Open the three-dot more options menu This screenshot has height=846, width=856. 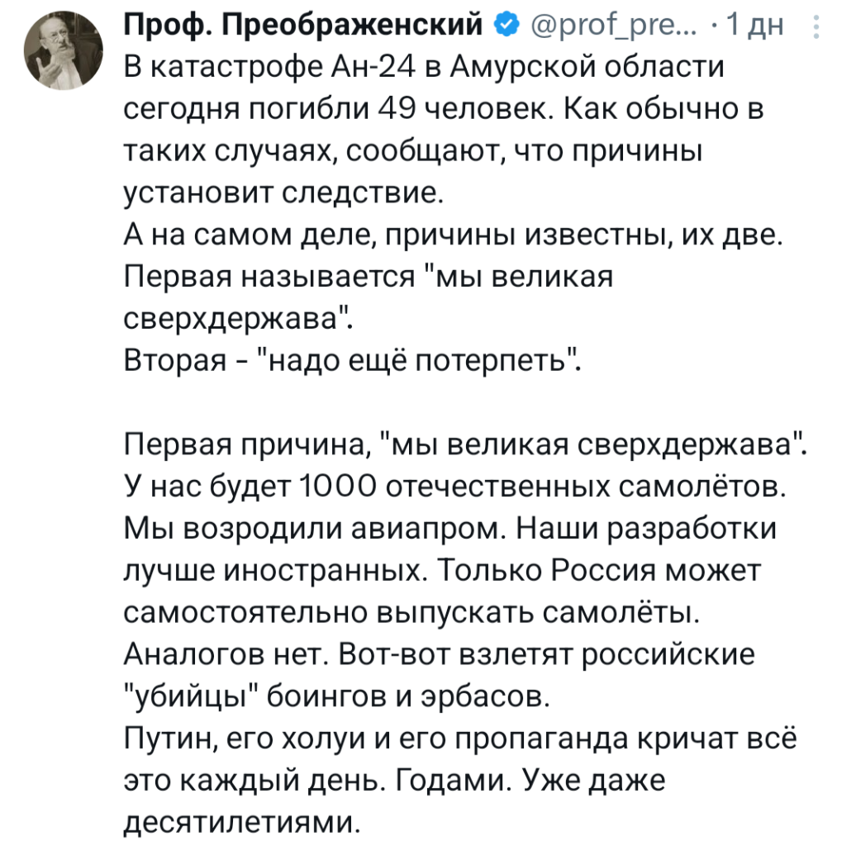click(x=817, y=29)
